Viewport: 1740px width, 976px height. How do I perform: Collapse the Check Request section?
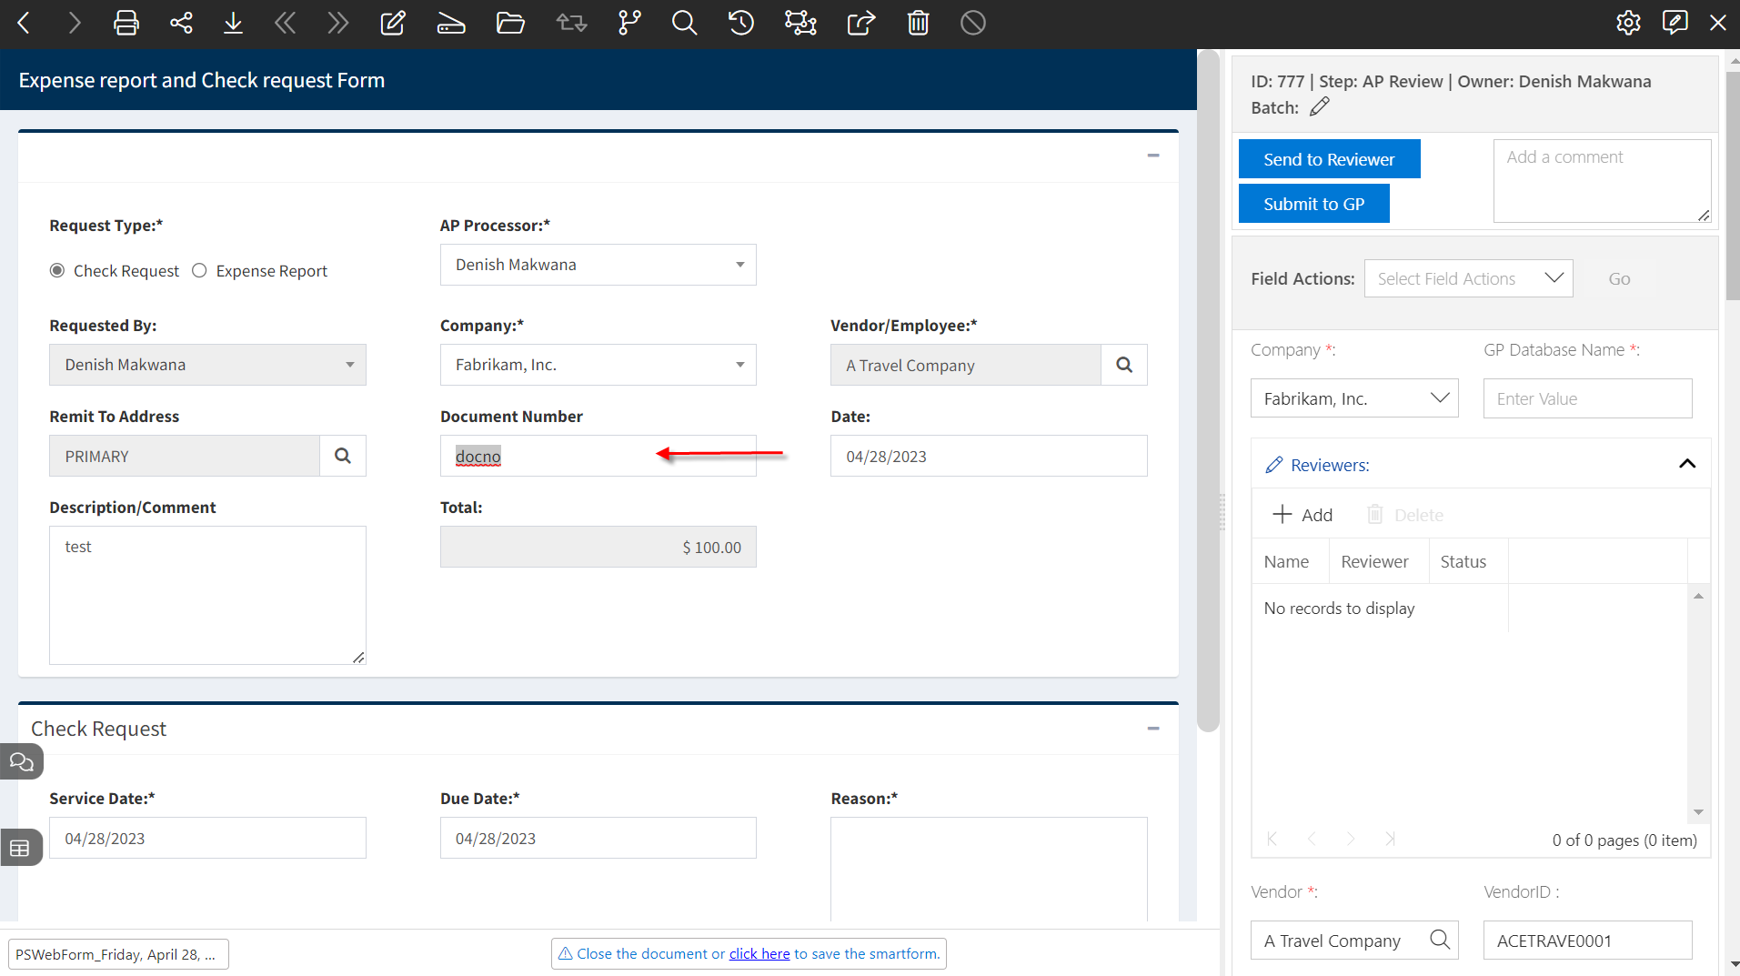point(1153,729)
